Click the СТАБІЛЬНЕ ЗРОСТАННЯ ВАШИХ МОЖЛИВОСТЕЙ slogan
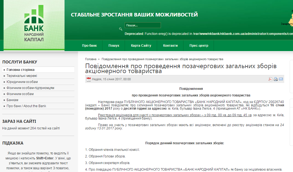This screenshot has width=293, height=172. [x=134, y=15]
